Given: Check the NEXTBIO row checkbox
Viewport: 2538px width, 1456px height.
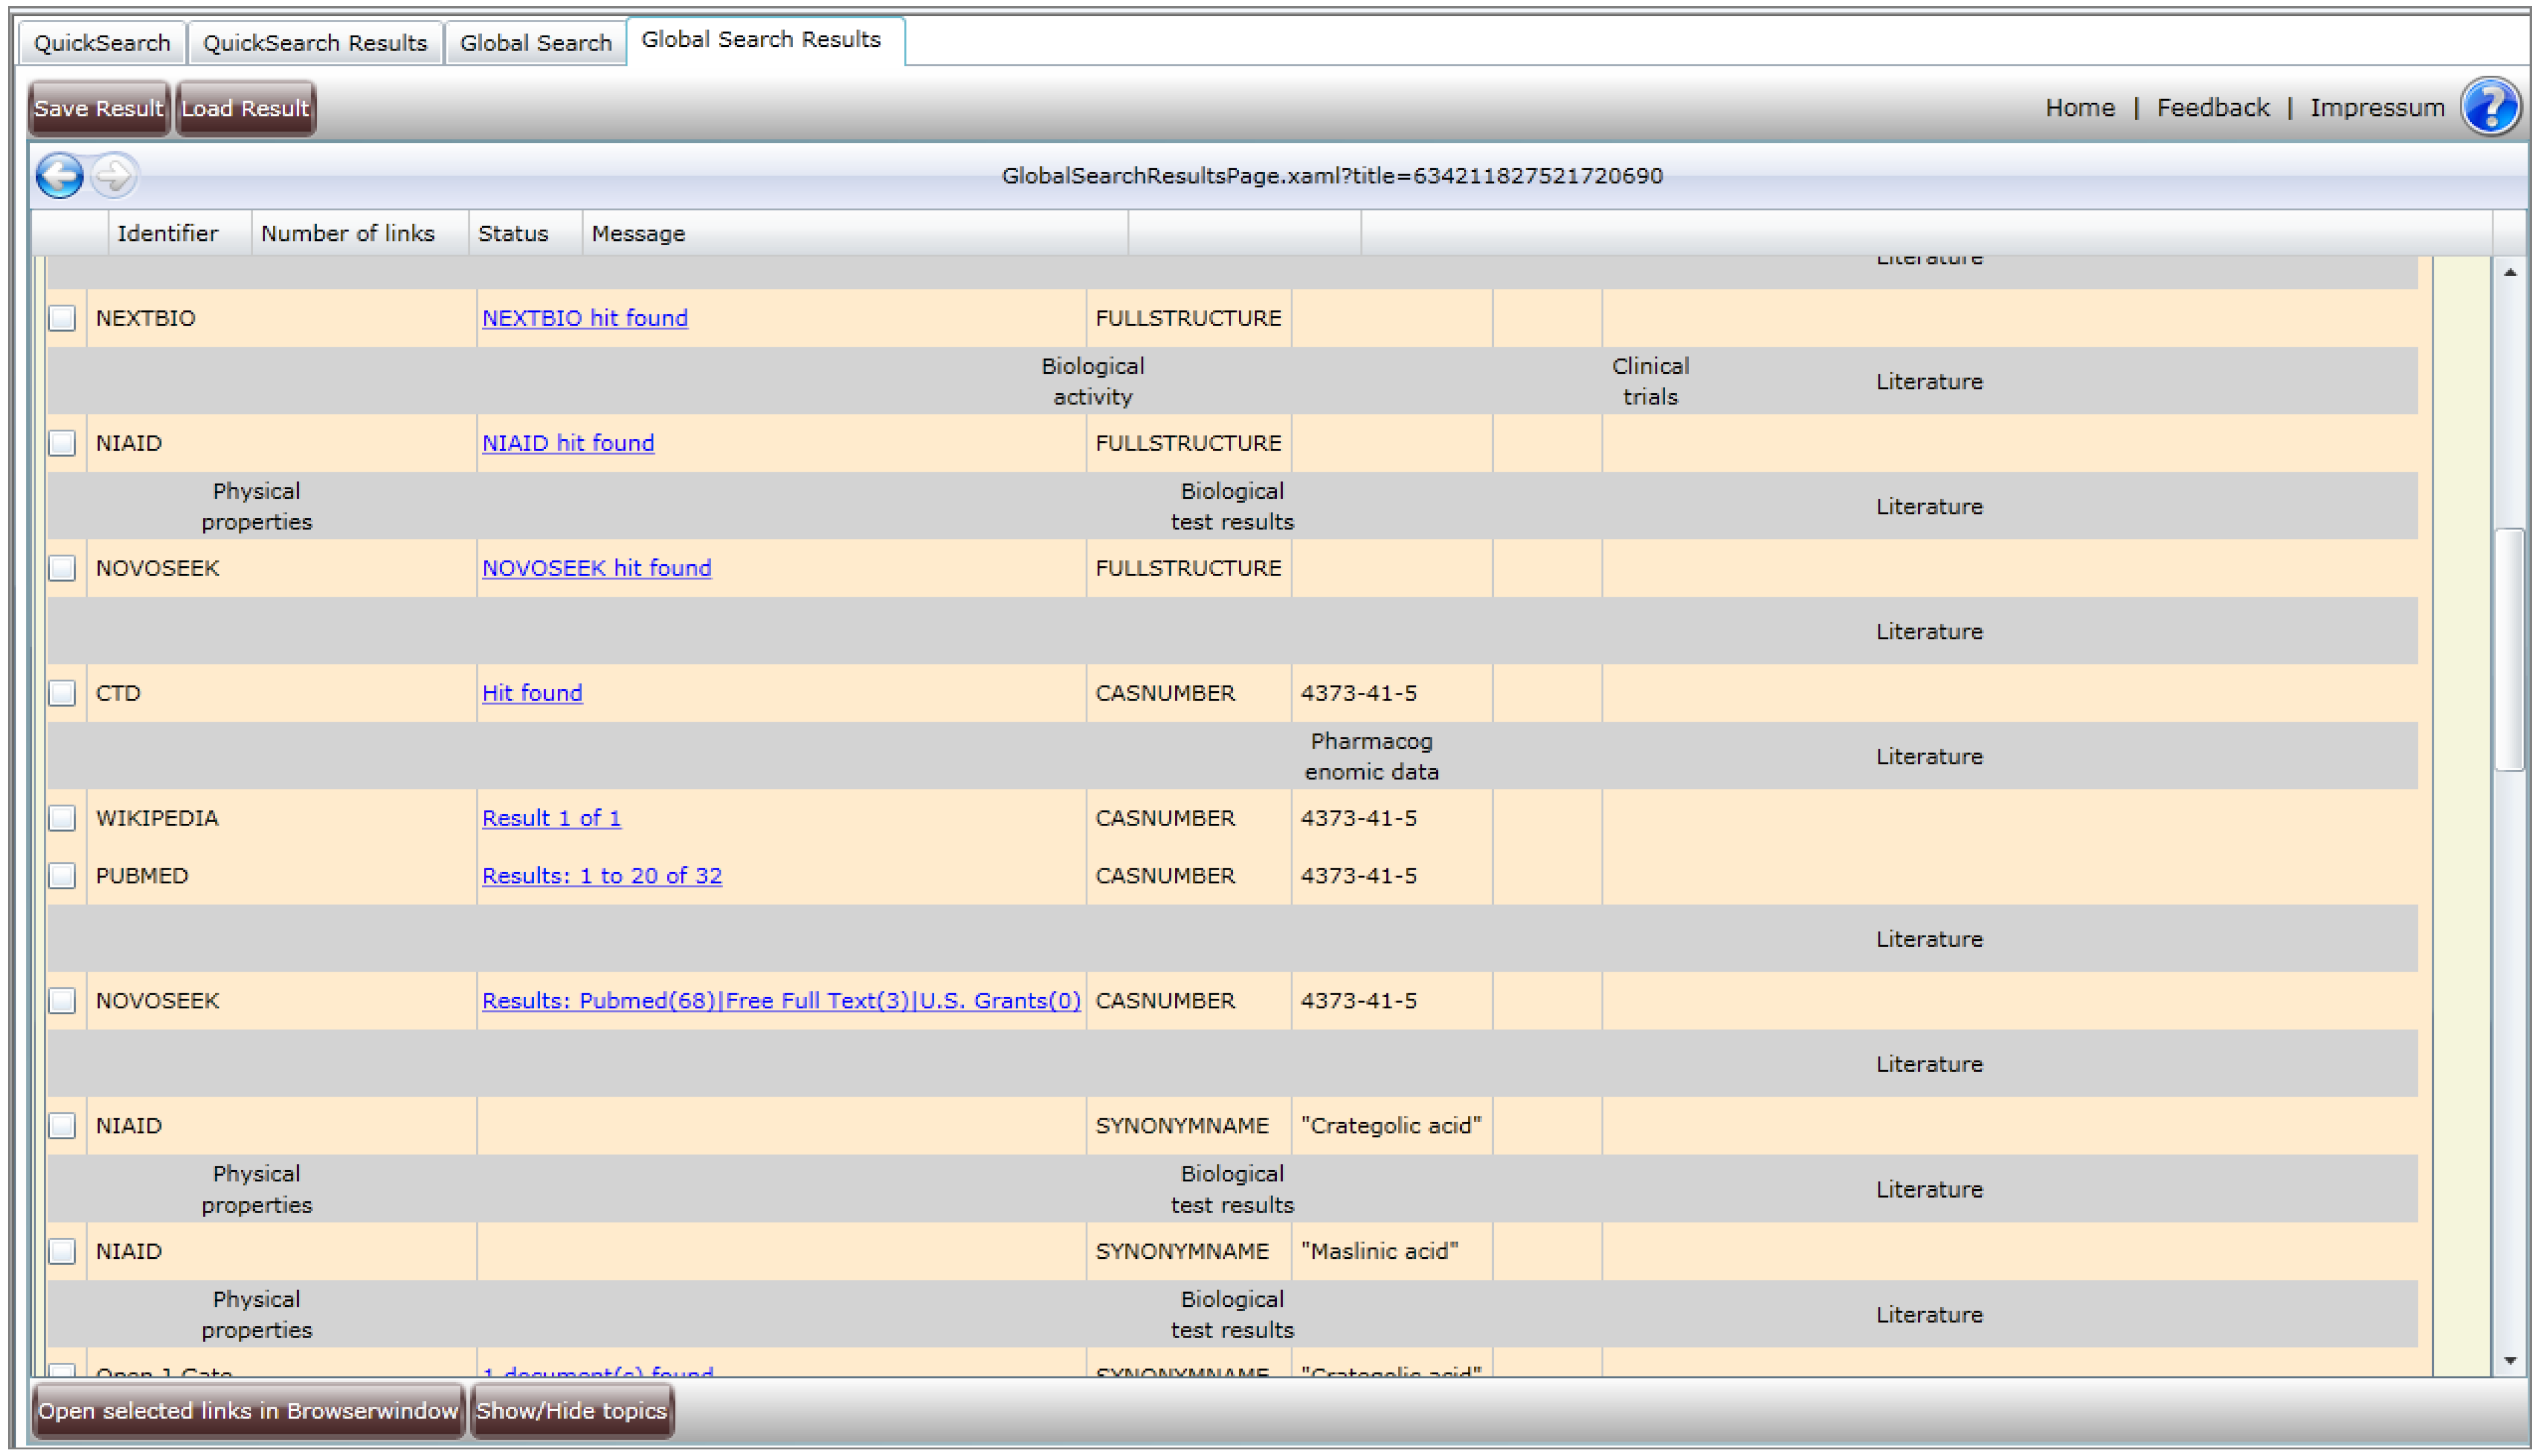Looking at the screenshot, I should pos(62,318).
